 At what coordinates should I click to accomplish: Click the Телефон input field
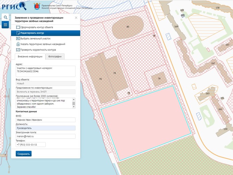pos(30,144)
